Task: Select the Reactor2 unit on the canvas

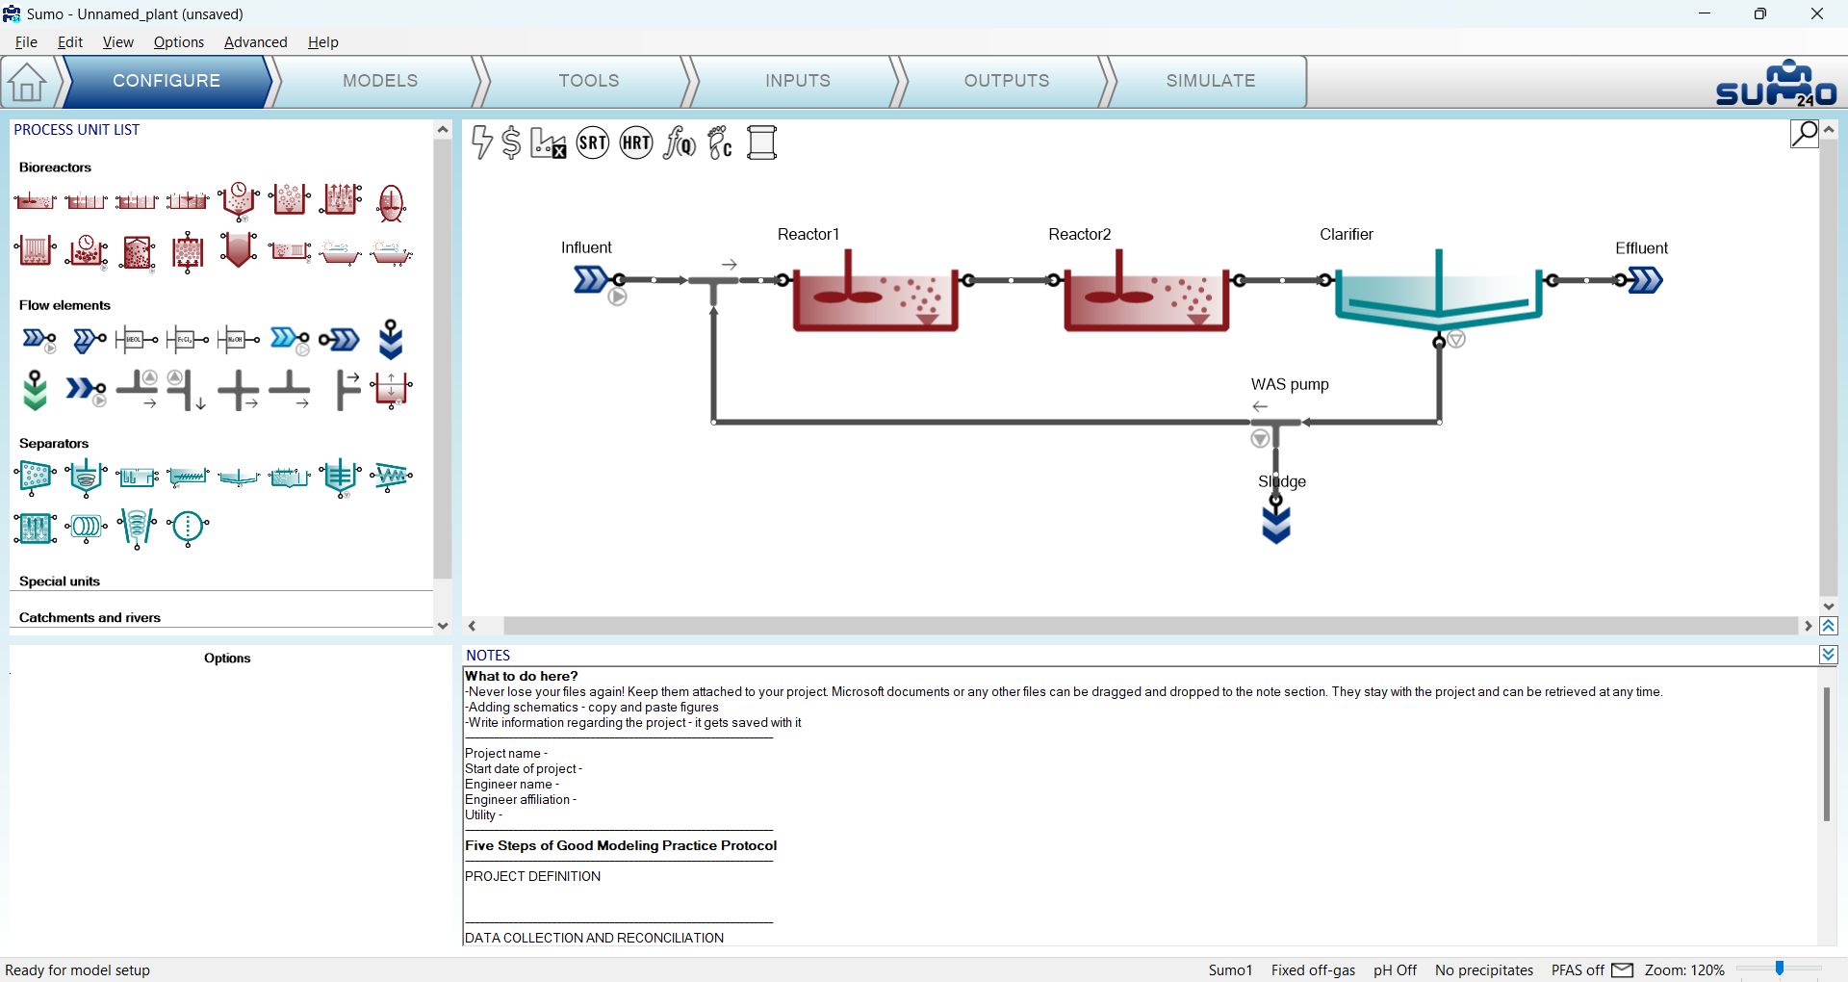Action: coord(1145,292)
